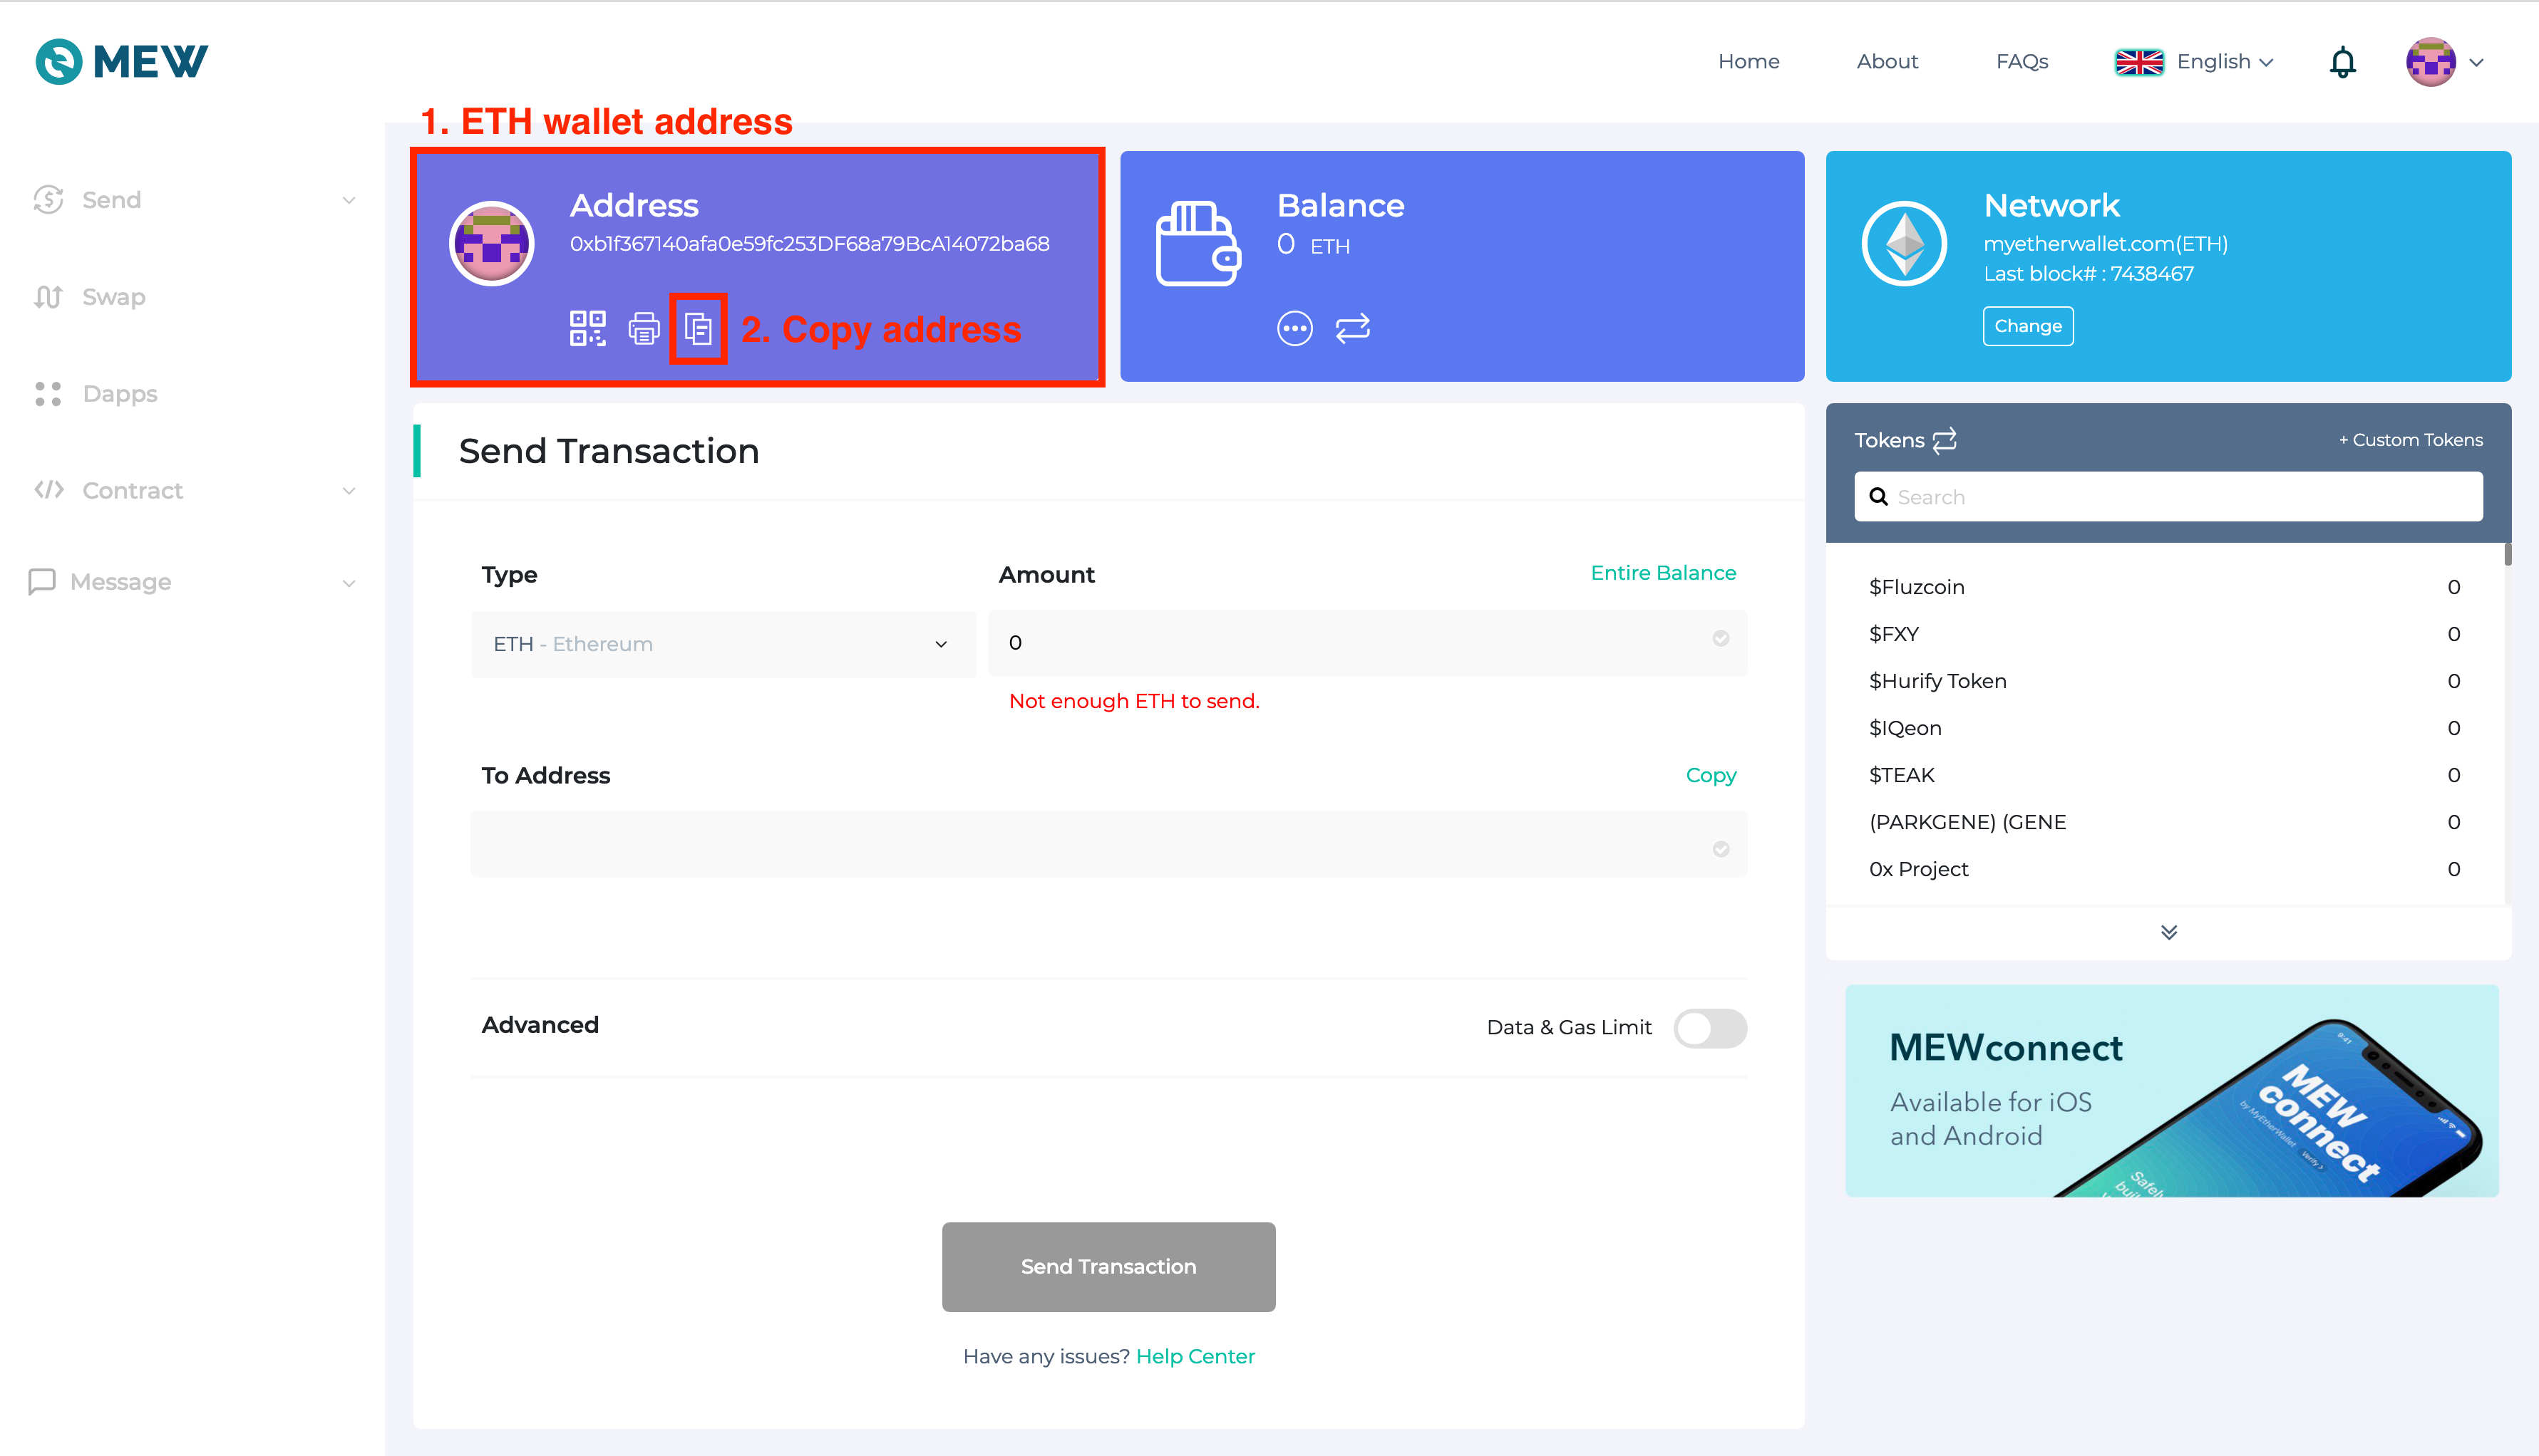The width and height of the screenshot is (2539, 1456).
Task: Click the To Address input field
Action: pos(1108,845)
